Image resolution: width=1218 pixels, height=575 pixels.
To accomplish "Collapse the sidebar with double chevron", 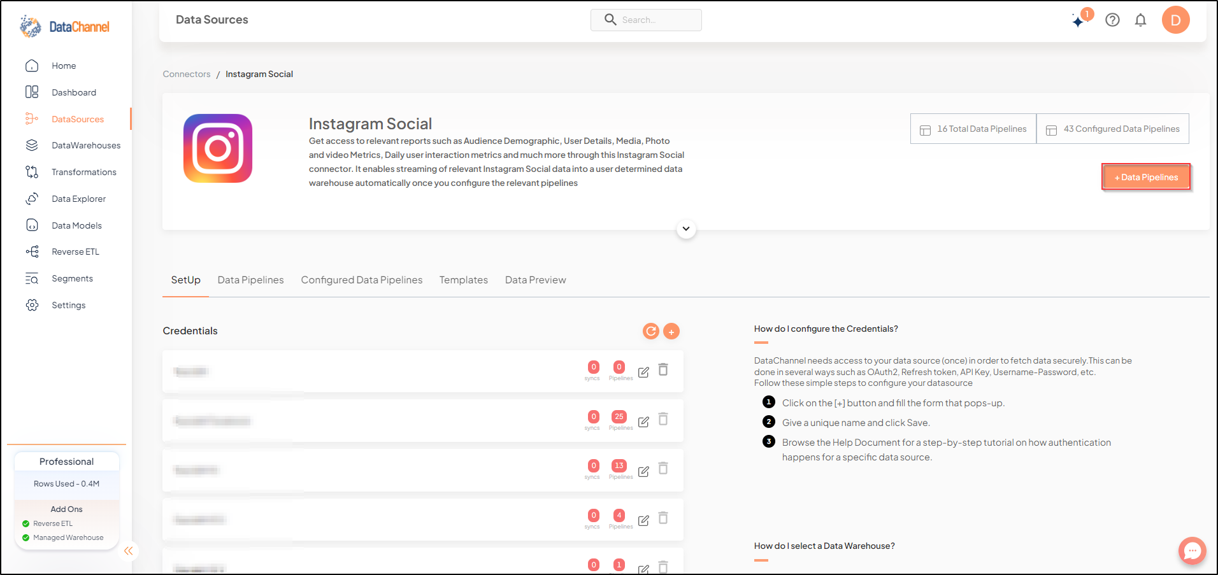I will 129,551.
